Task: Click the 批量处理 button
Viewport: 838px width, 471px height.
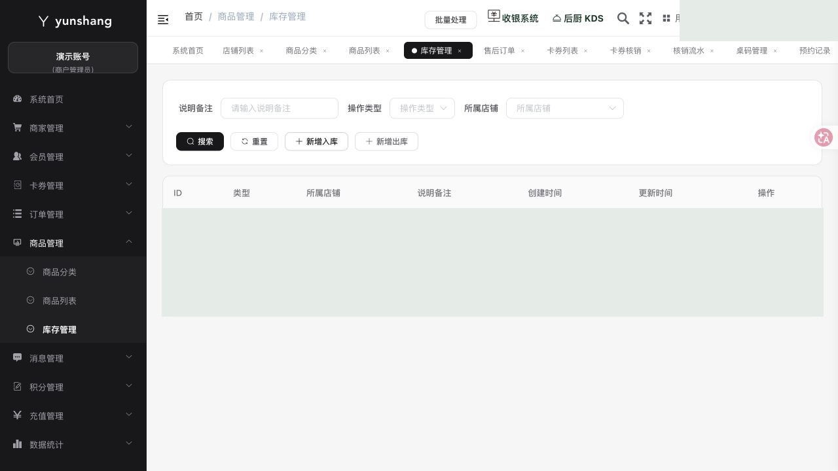Action: [450, 20]
